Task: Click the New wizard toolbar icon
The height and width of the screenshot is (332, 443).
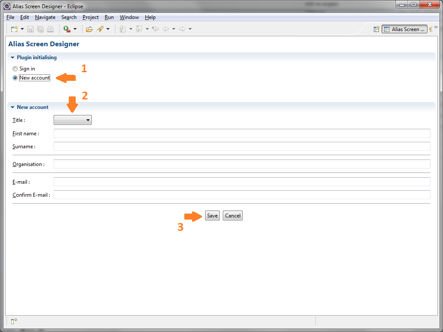Action: pos(14,29)
